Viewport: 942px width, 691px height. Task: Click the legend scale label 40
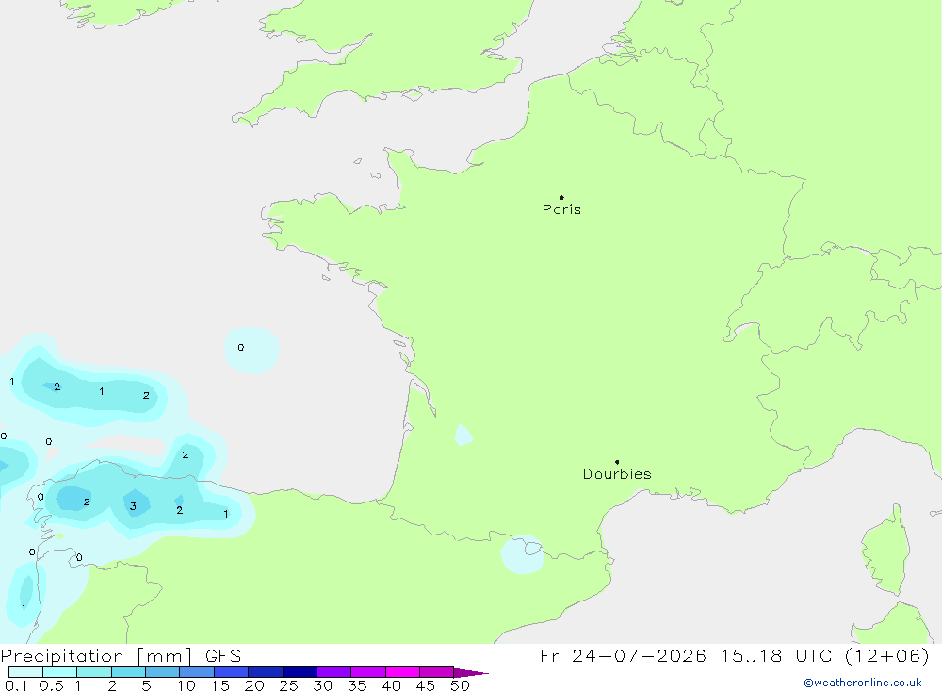click(x=392, y=685)
